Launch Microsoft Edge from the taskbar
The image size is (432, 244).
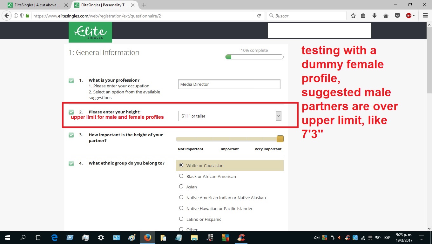point(54,238)
